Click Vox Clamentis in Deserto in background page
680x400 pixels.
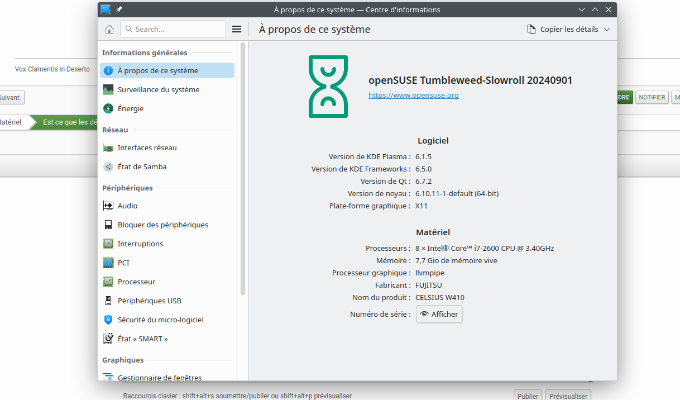[x=52, y=69]
